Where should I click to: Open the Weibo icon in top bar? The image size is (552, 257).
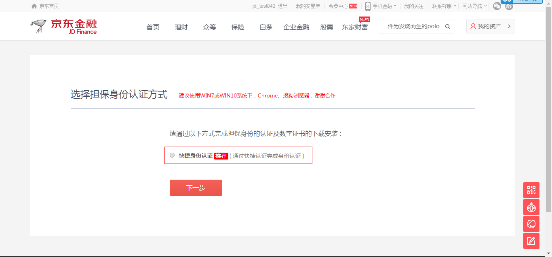[x=509, y=6]
